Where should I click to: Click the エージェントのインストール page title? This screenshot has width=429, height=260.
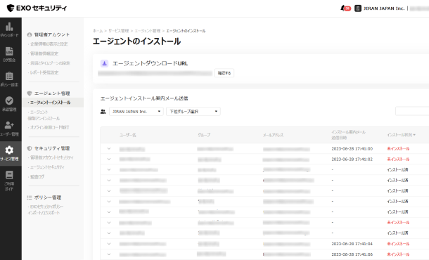136,41
